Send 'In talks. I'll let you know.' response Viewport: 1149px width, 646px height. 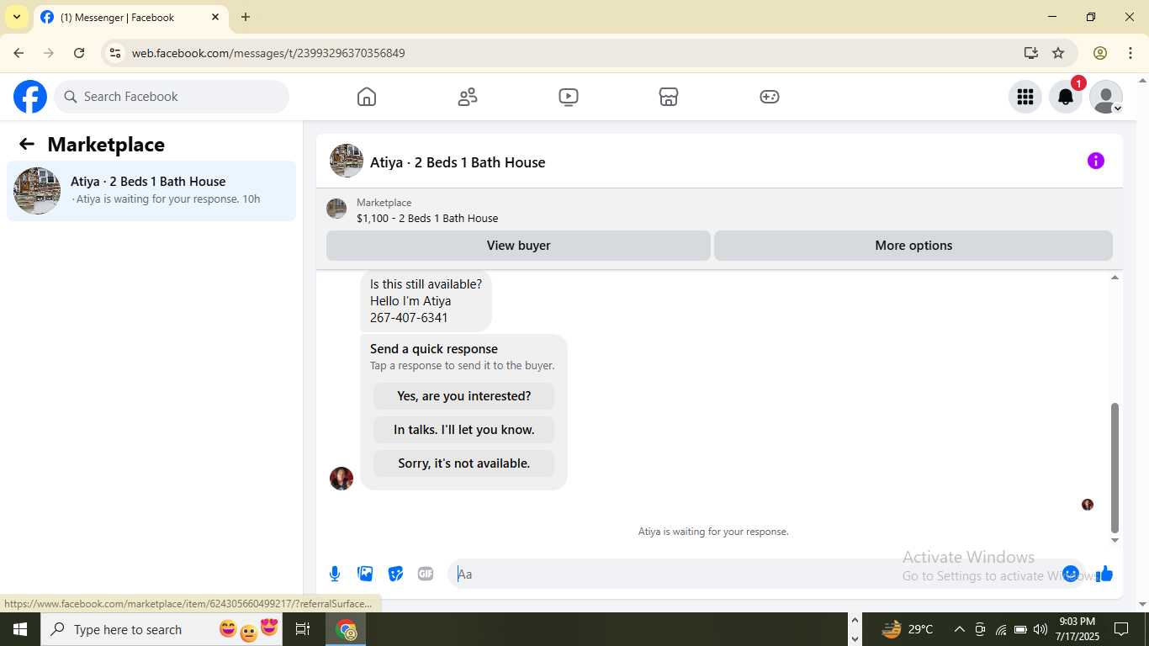[x=464, y=430]
